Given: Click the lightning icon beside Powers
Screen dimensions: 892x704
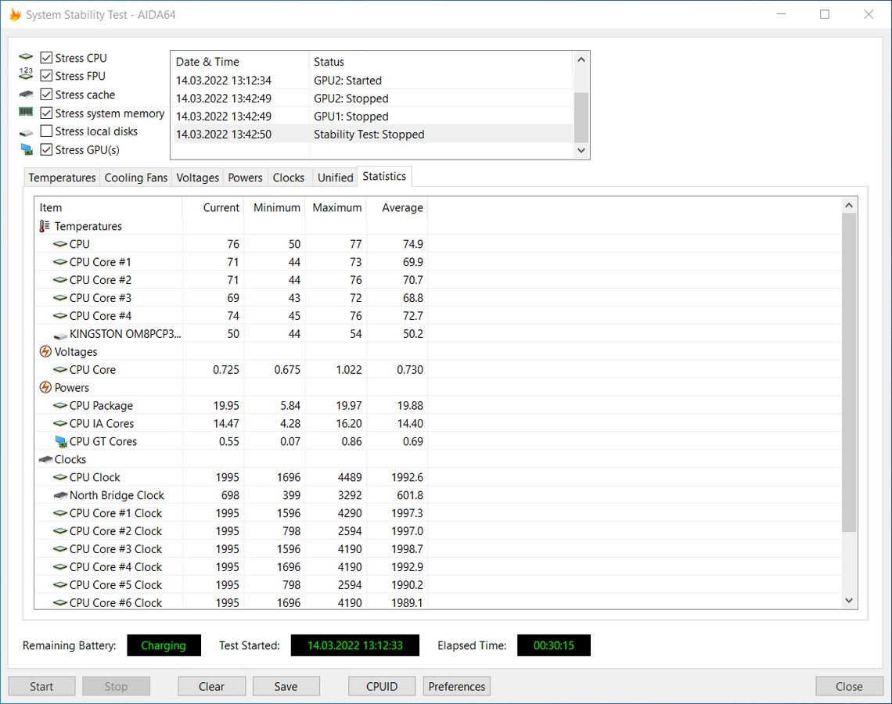Looking at the screenshot, I should click(x=45, y=387).
